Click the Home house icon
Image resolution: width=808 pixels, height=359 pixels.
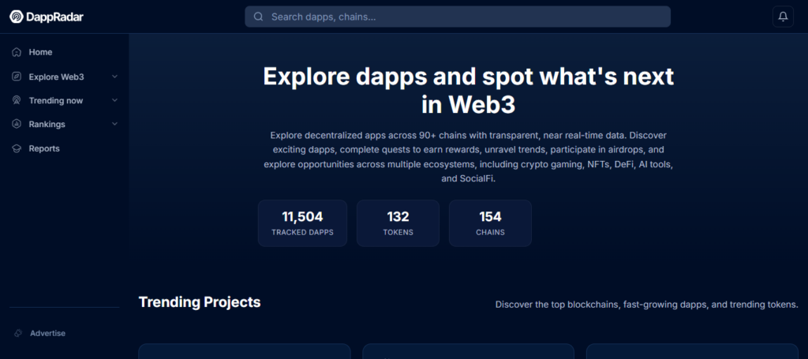click(17, 52)
